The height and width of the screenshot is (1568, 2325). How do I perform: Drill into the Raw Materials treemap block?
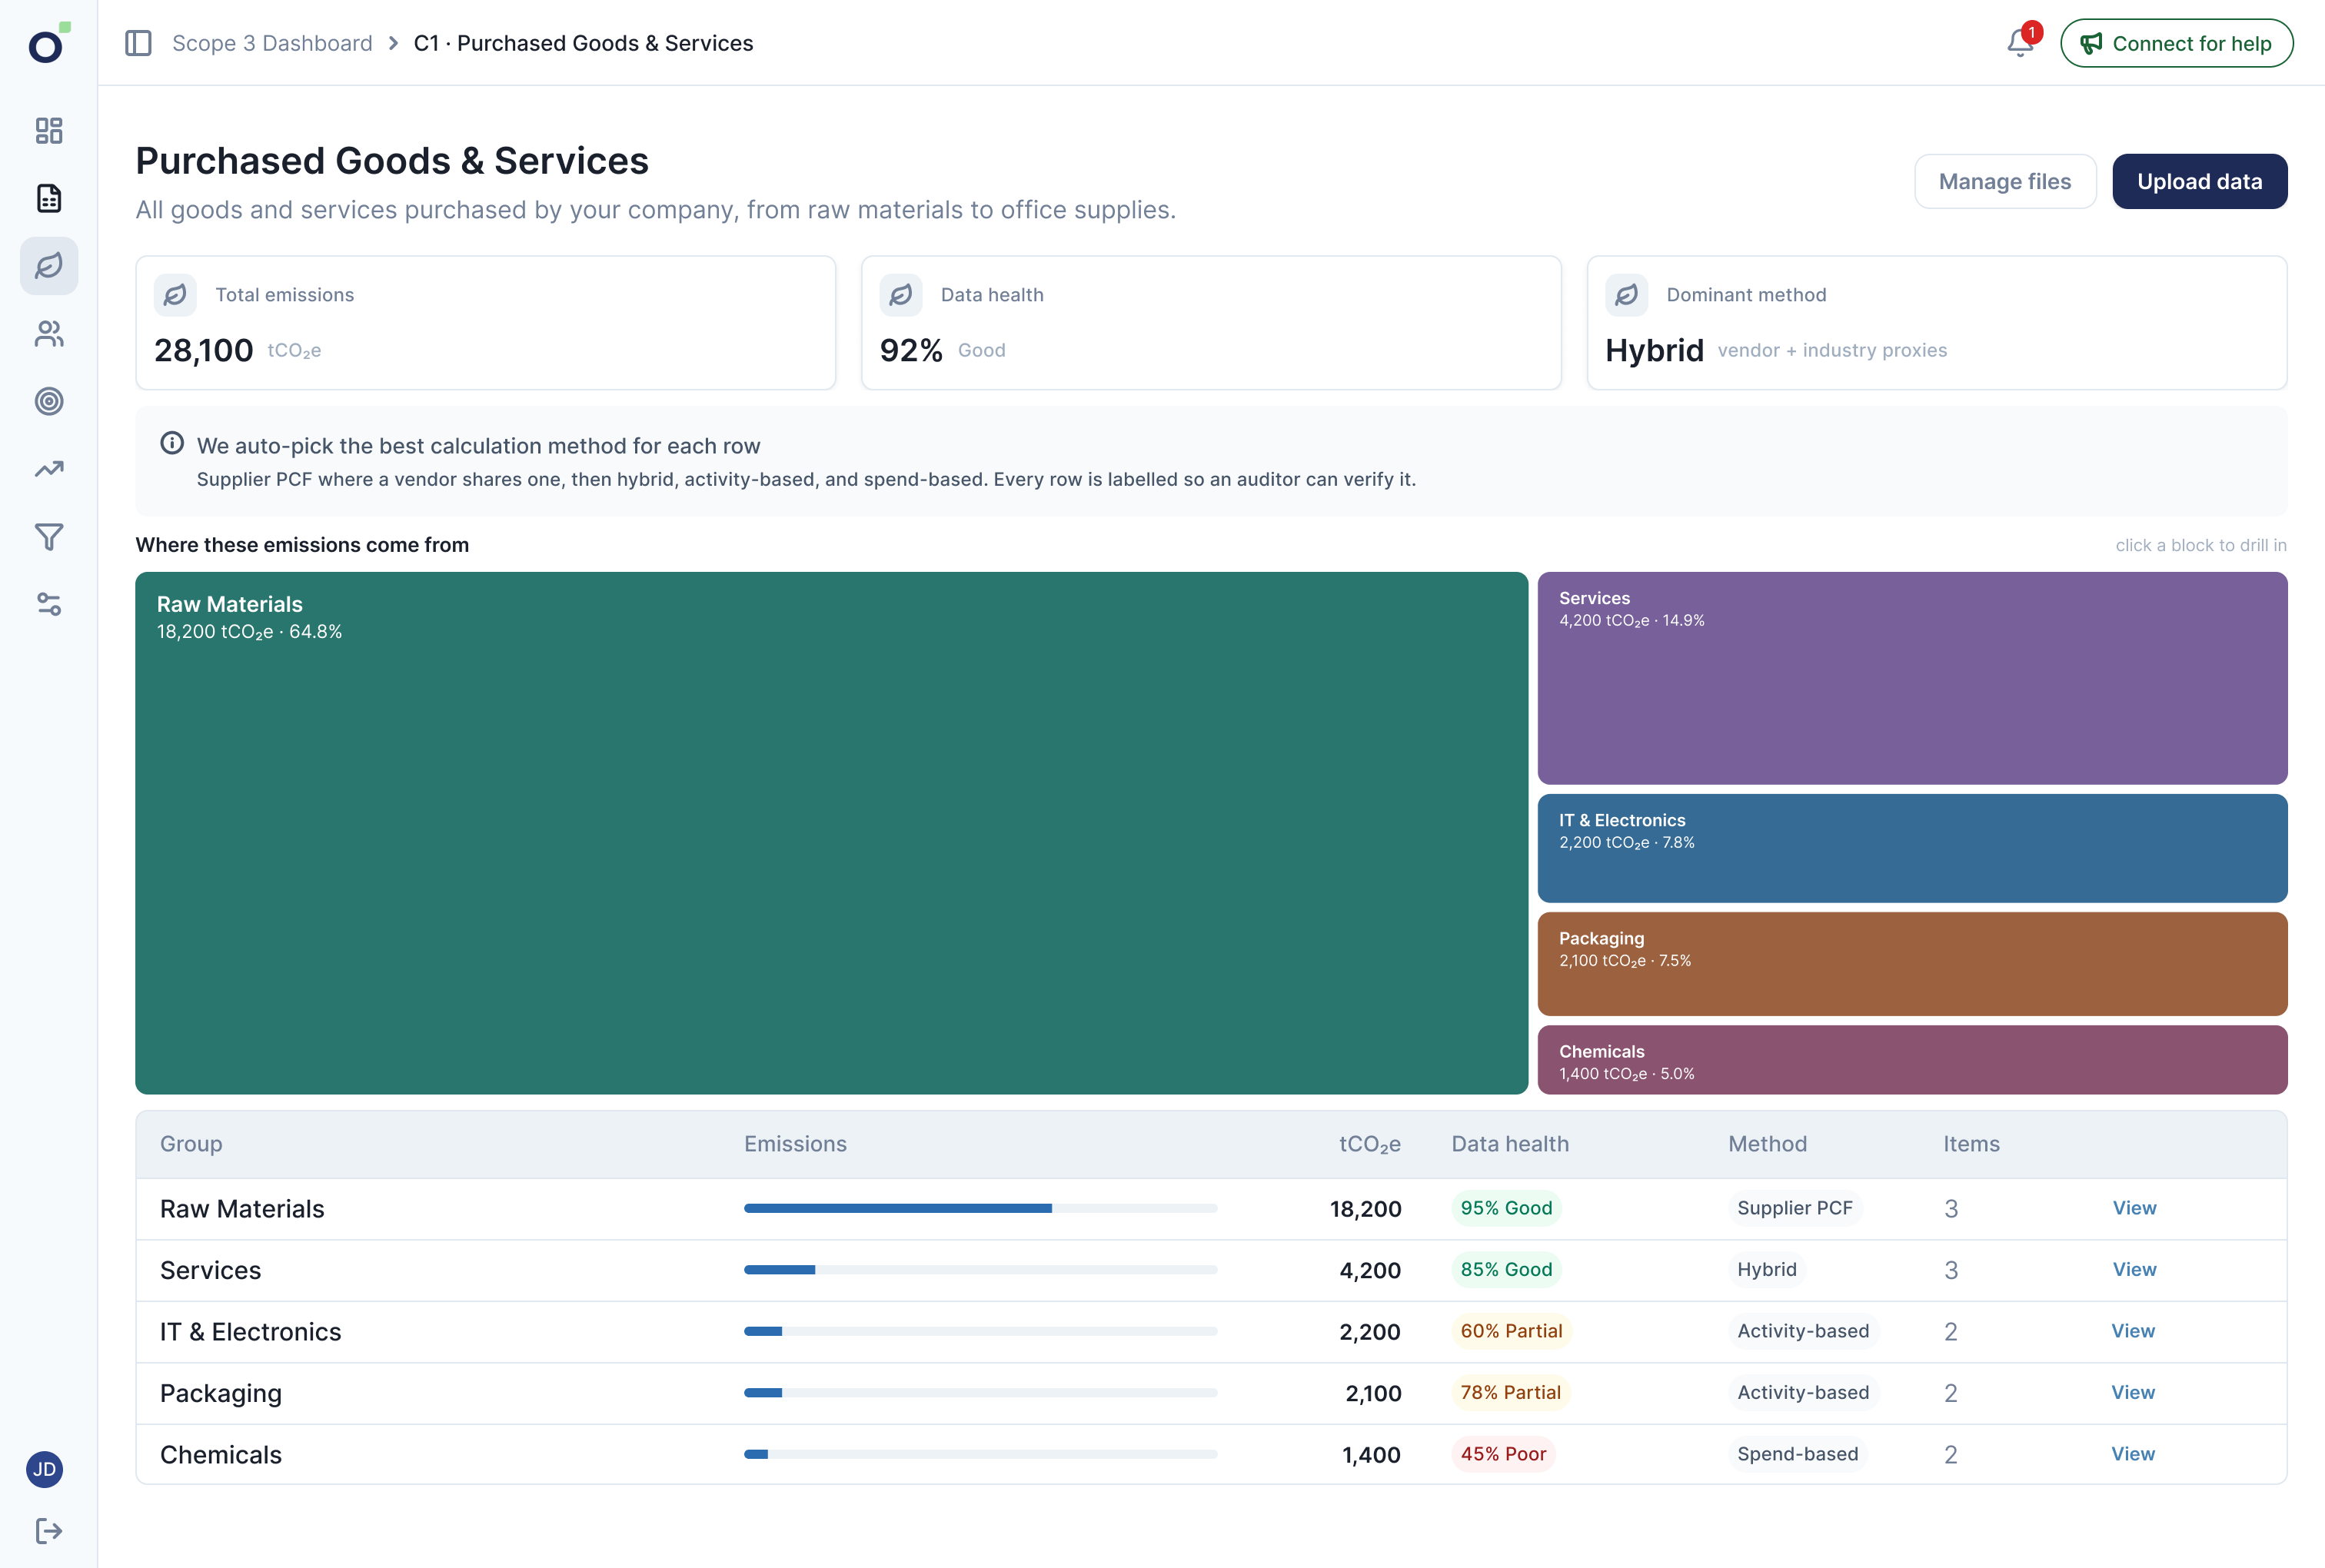(x=831, y=832)
